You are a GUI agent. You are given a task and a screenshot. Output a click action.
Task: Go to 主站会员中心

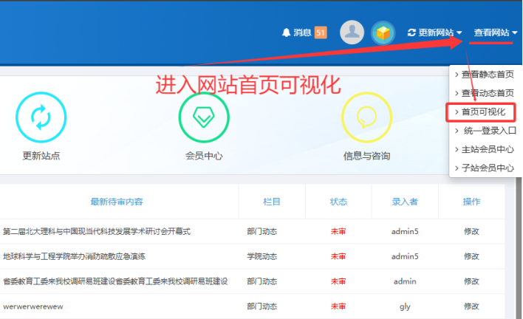[x=488, y=149]
